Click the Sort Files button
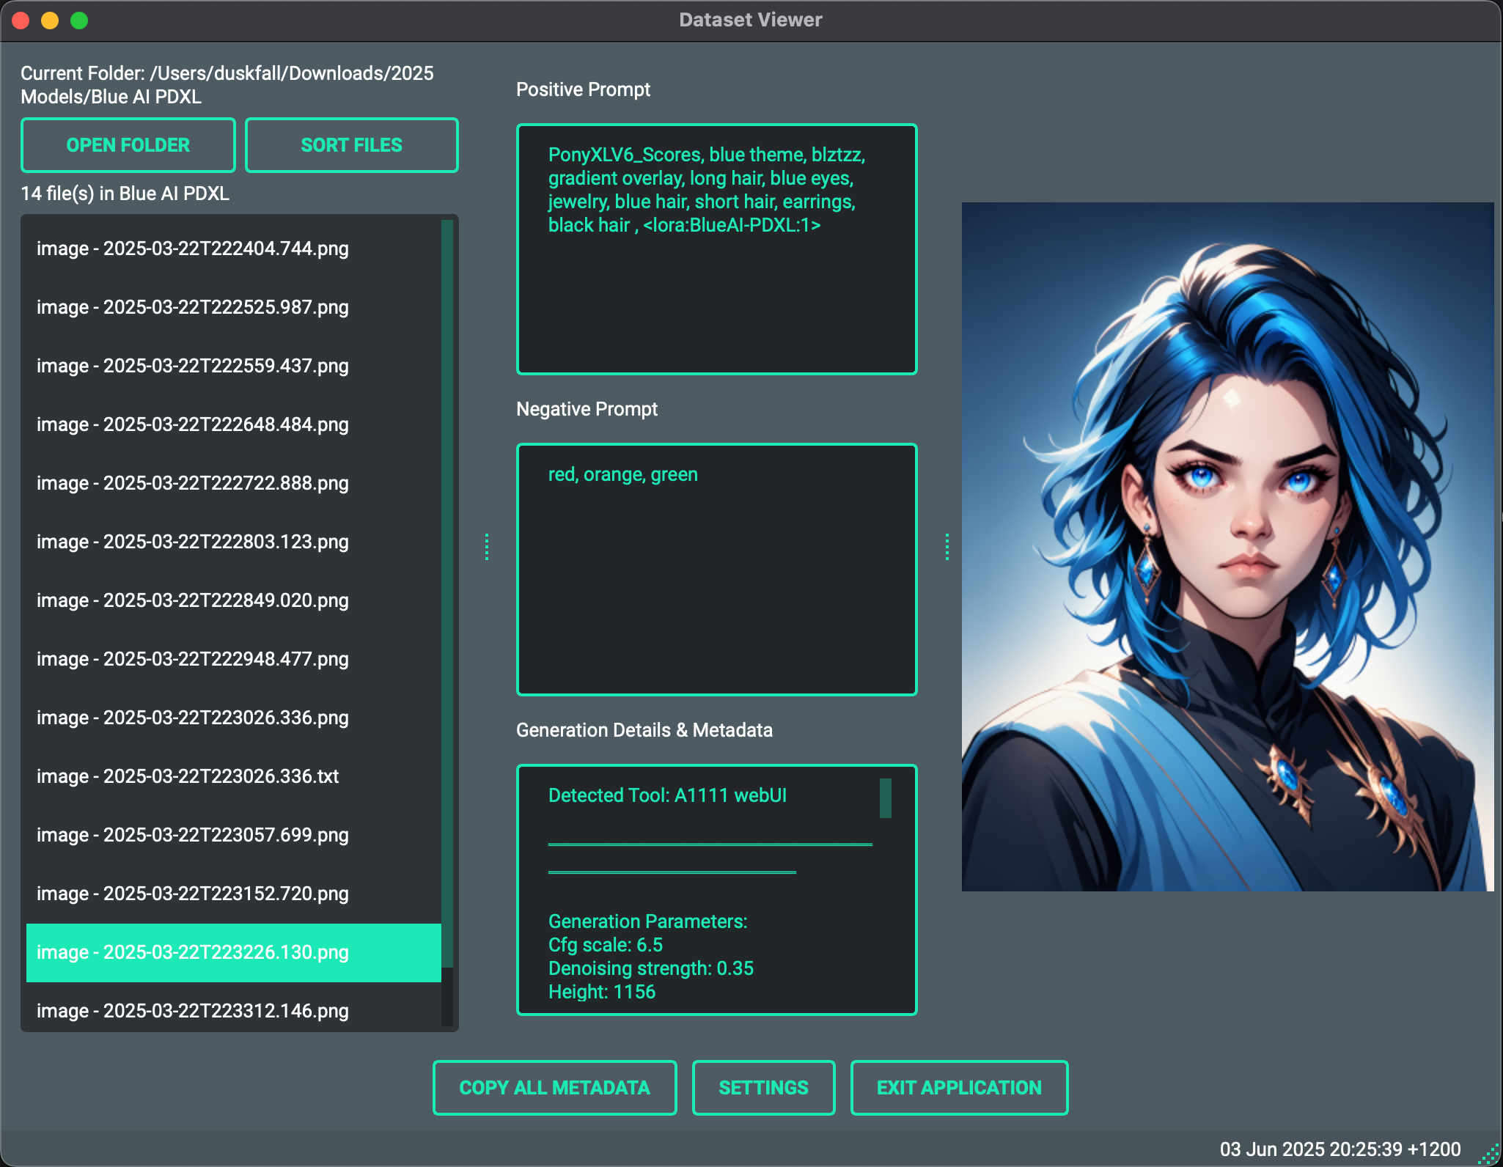This screenshot has height=1167, width=1503. (x=351, y=145)
